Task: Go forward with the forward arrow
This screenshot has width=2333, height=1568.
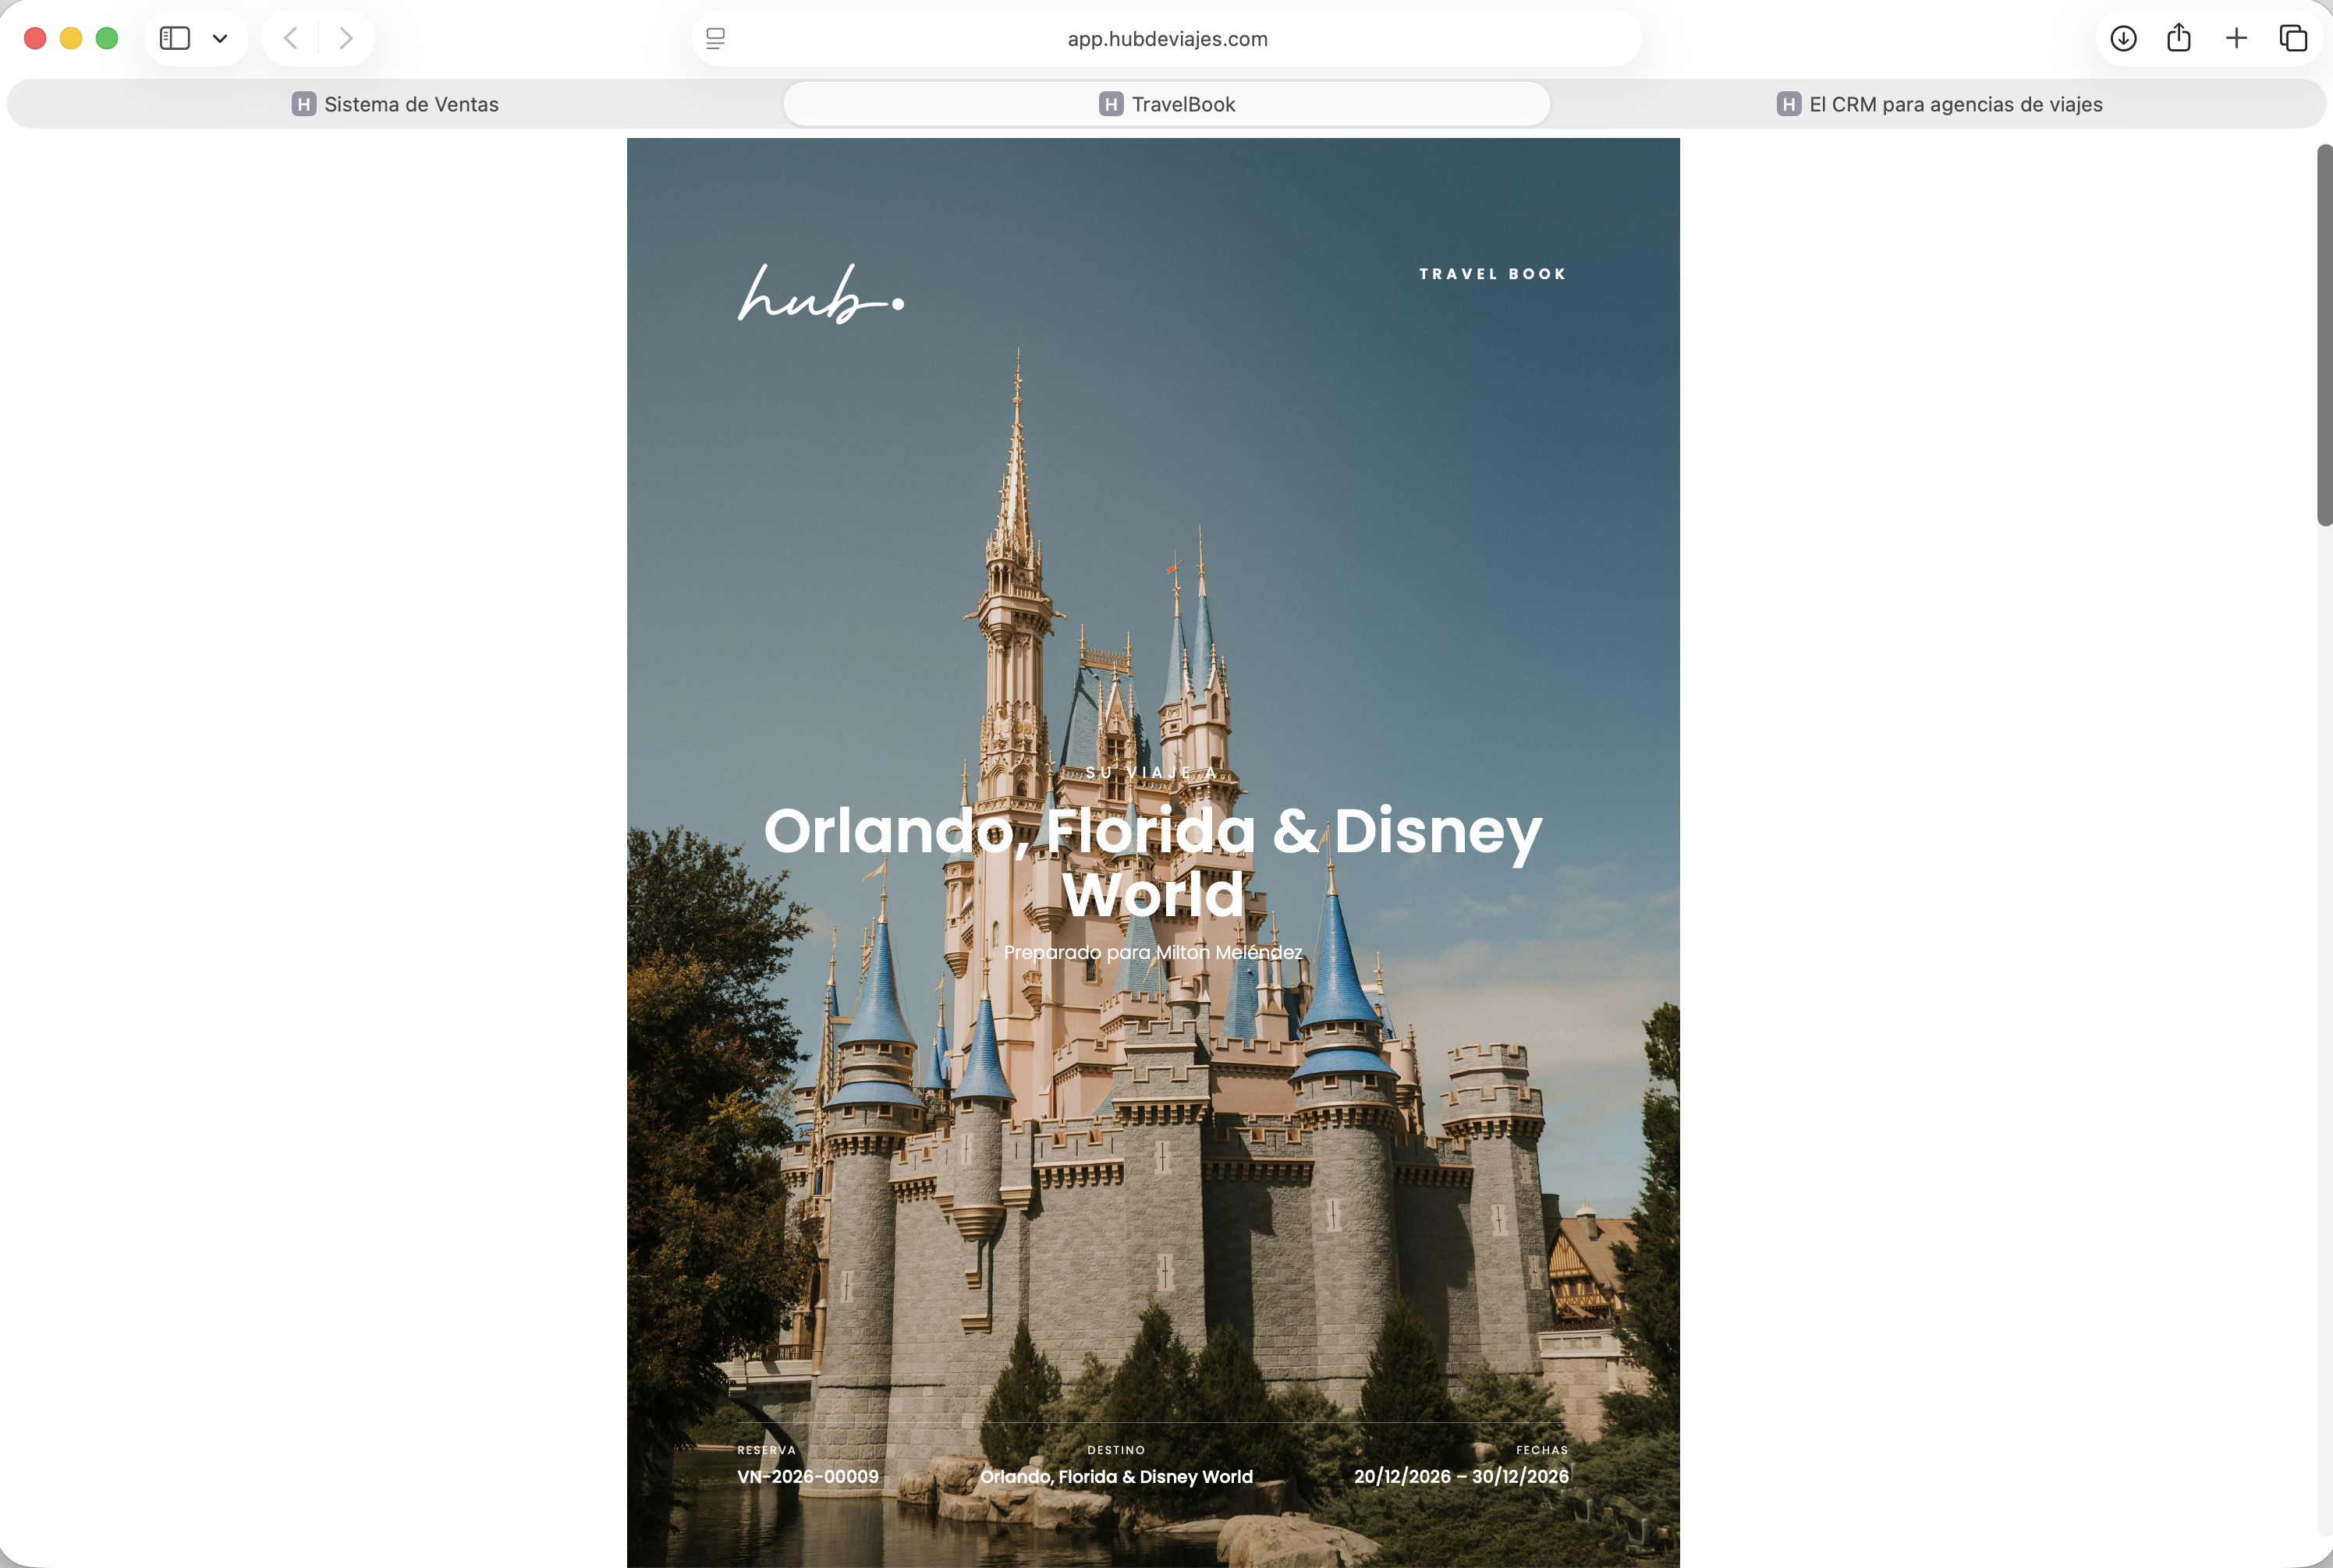Action: 346,38
